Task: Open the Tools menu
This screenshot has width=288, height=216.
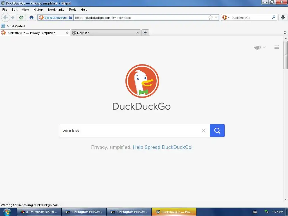Action: (72, 10)
